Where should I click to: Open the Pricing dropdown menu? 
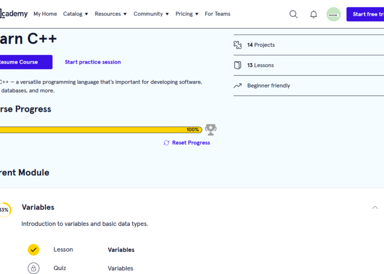[x=187, y=14]
